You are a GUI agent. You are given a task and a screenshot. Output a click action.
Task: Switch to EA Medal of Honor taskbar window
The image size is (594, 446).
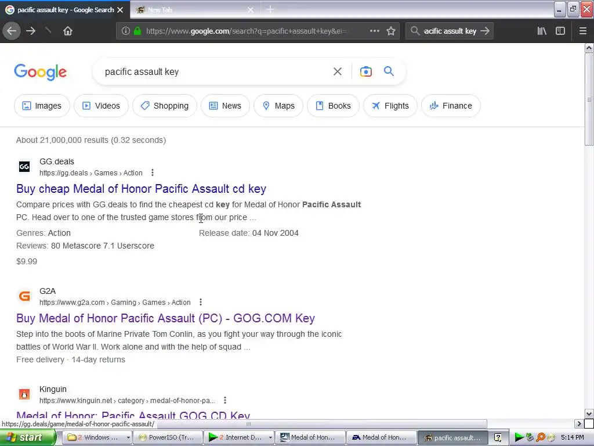click(x=381, y=437)
